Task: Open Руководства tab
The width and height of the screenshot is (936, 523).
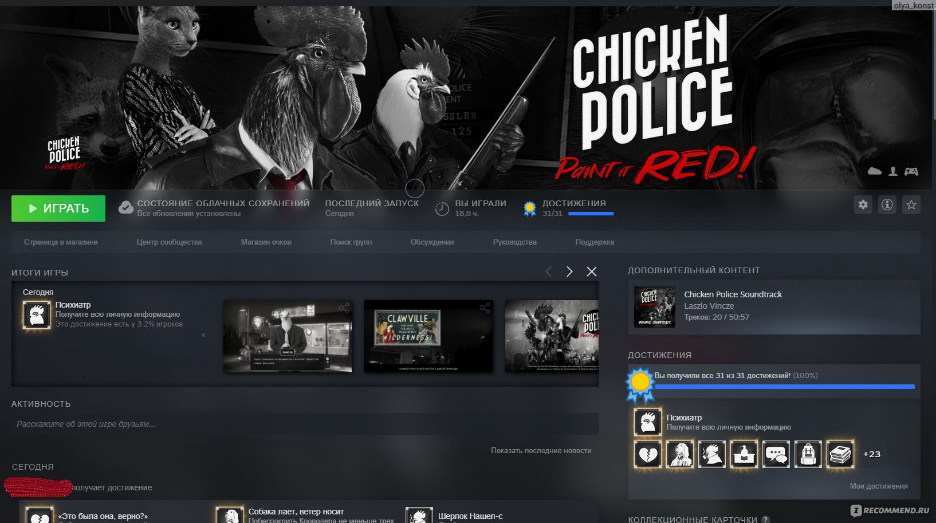Action: pyautogui.click(x=514, y=242)
